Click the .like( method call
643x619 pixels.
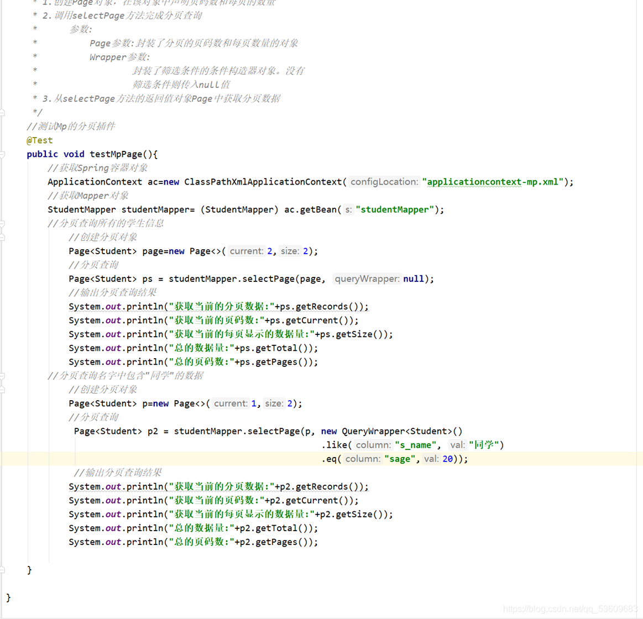tap(336, 445)
